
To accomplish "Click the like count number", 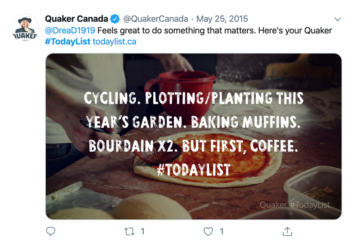I will [222, 231].
